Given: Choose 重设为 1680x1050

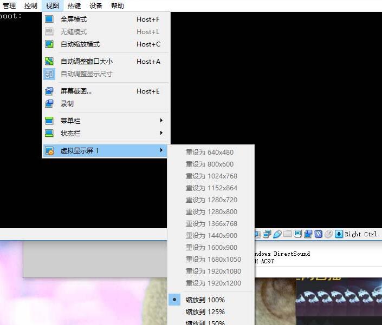Looking at the screenshot, I should tap(211, 260).
